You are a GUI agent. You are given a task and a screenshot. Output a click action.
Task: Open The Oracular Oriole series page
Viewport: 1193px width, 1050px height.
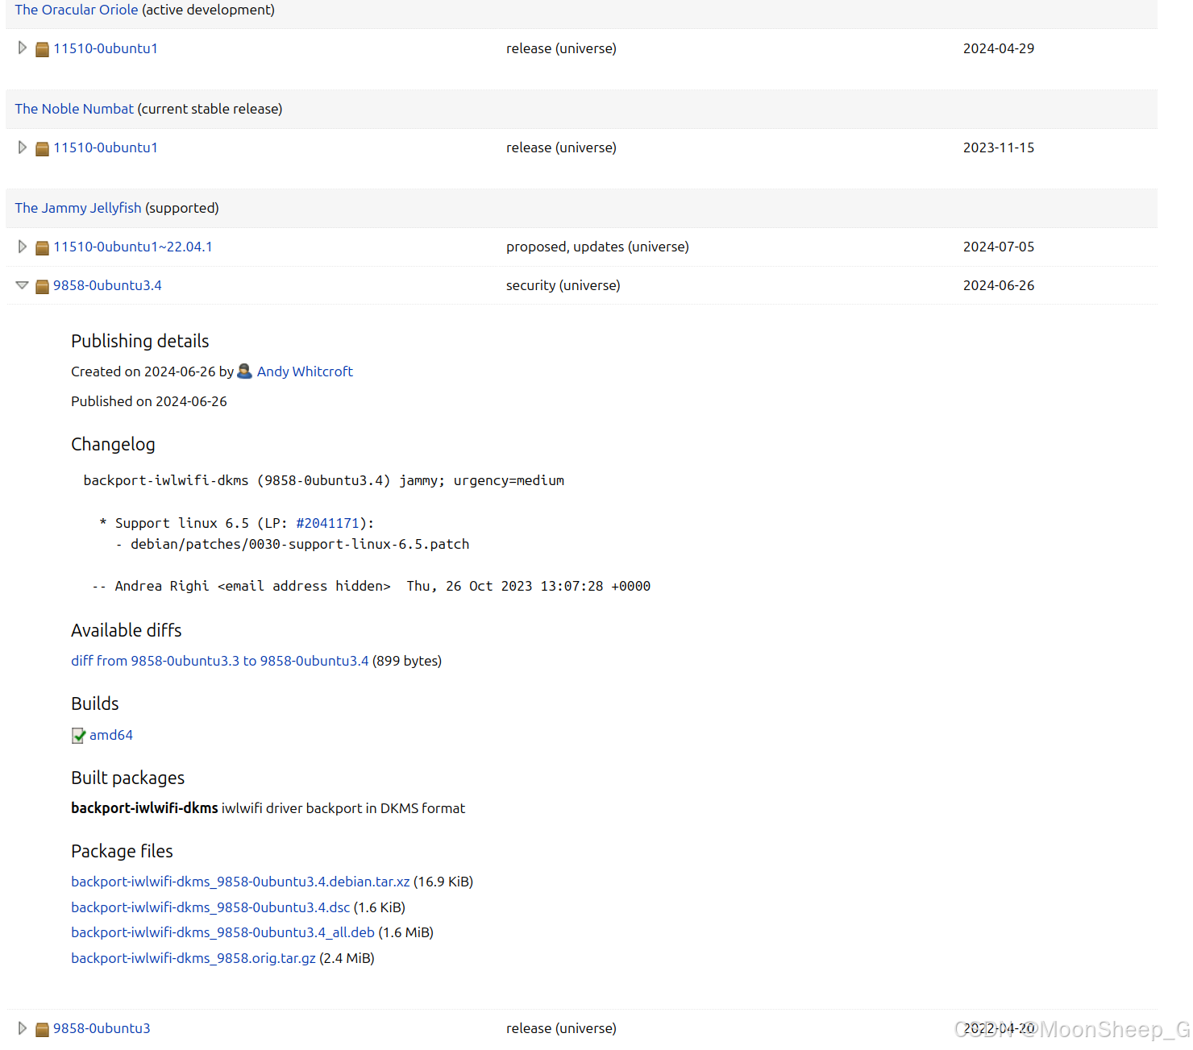(x=76, y=10)
